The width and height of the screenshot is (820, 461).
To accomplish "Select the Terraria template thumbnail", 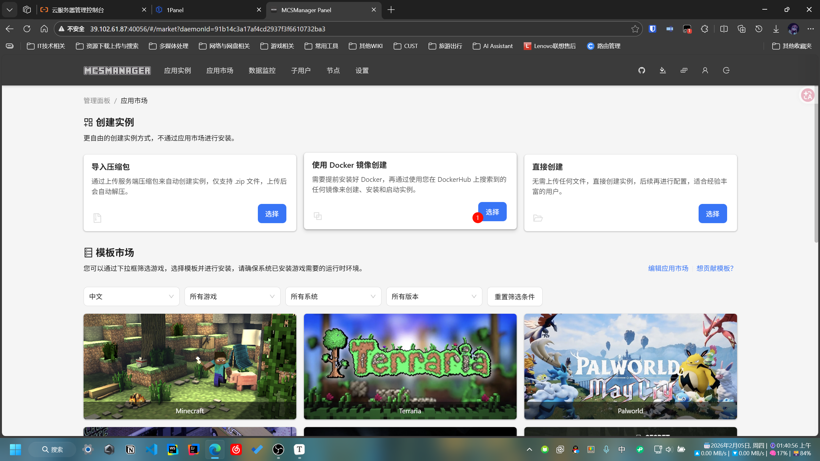I will 410,366.
